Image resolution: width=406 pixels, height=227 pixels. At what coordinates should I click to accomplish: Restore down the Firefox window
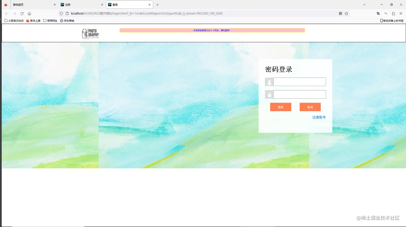pyautogui.click(x=392, y=5)
